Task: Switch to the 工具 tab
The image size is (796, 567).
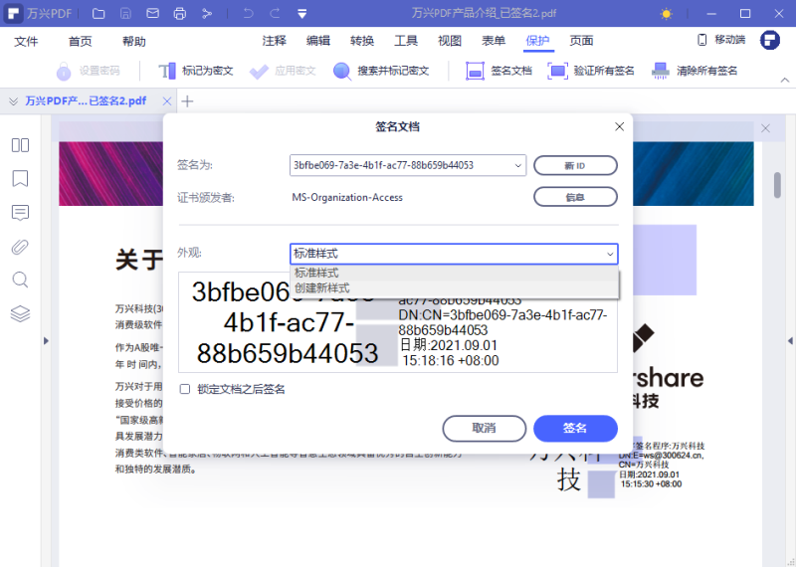Action: pyautogui.click(x=406, y=41)
